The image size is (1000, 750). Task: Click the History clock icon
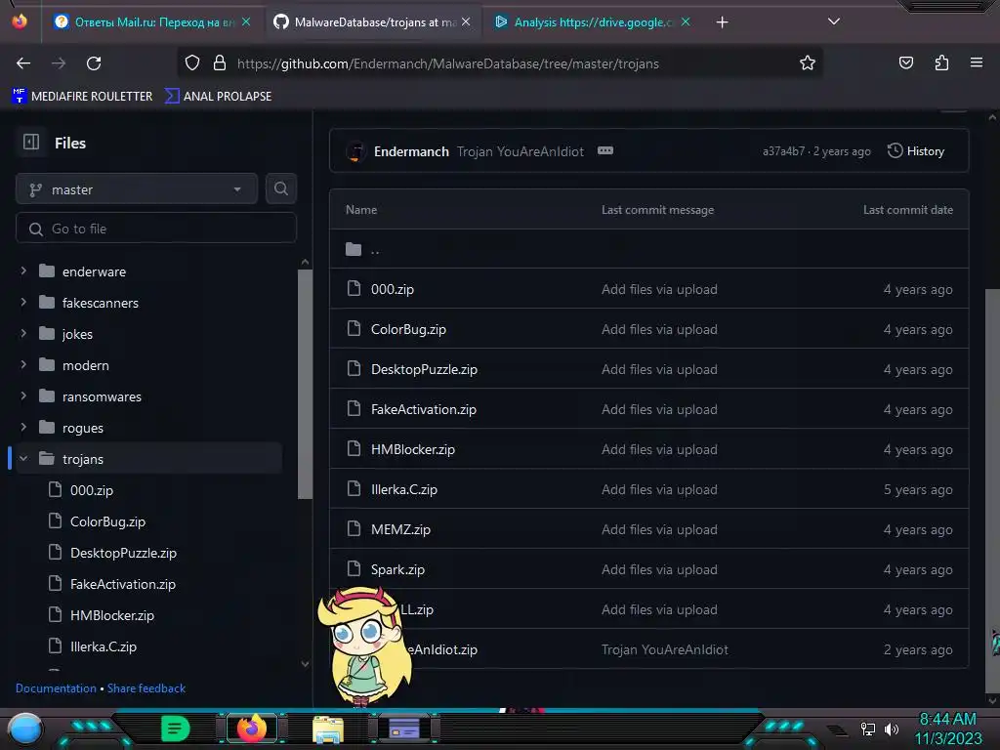tap(895, 150)
